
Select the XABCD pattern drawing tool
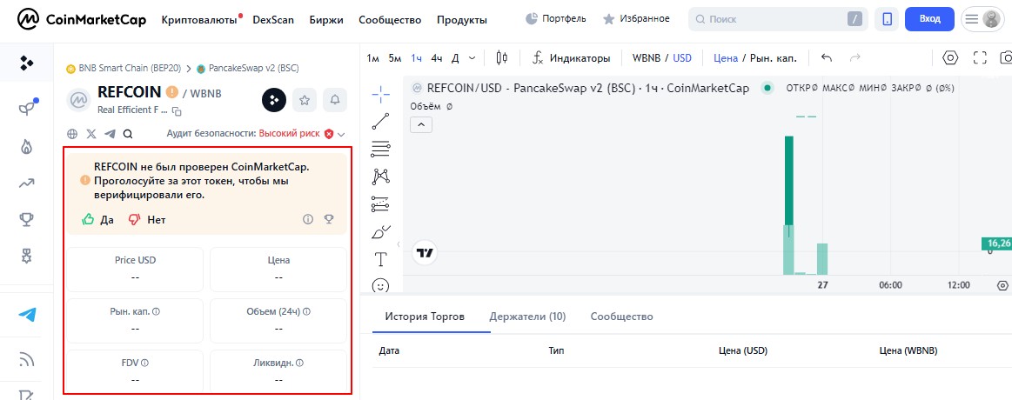[x=381, y=177]
